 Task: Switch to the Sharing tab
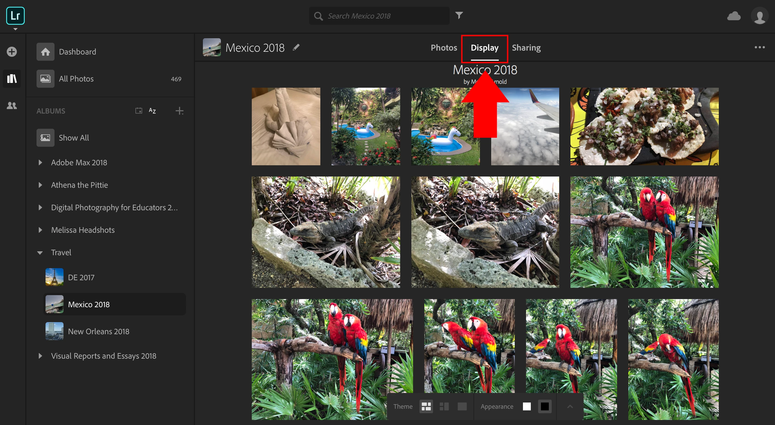[526, 48]
